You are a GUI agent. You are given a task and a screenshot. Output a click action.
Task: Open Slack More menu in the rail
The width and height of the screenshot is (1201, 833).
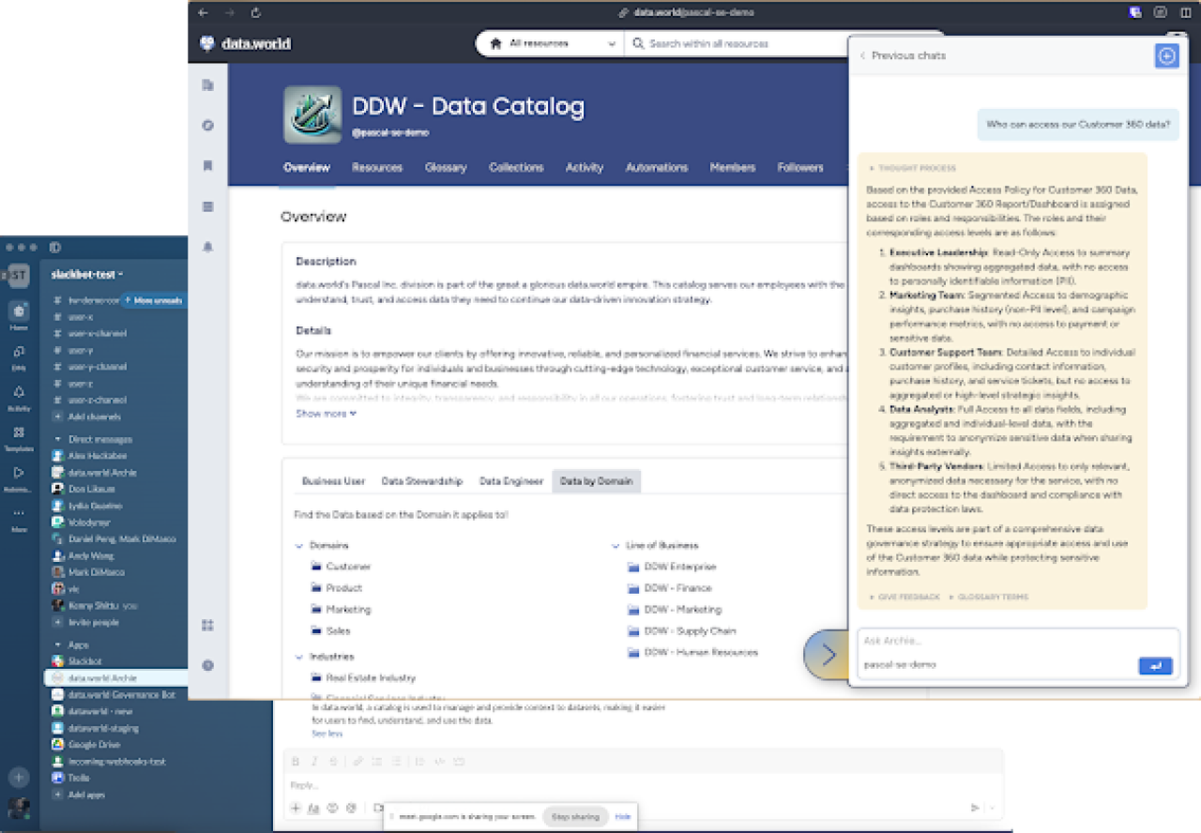tap(19, 514)
